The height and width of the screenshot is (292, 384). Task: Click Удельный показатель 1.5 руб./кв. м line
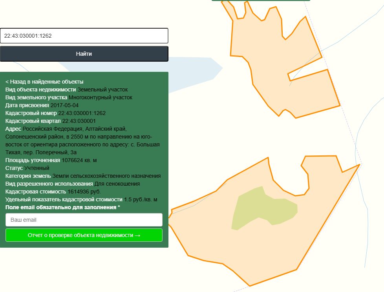(x=81, y=199)
